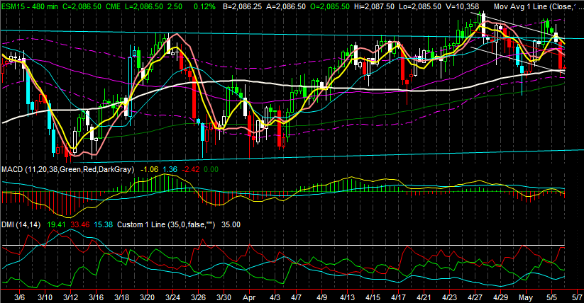Click the 4/13 date on time axis
Screen dimensions: 584x303
[x=348, y=297]
